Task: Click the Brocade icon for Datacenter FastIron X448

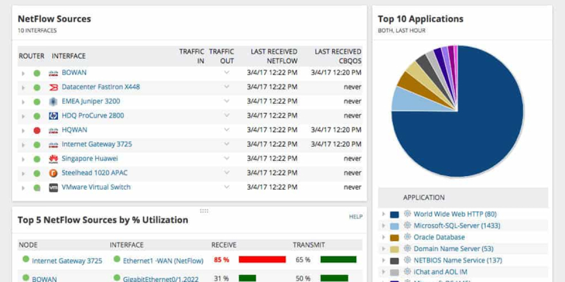Action: (x=53, y=87)
